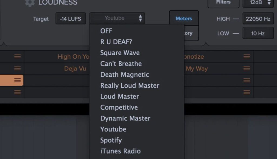
Task: Click hamburger icon beside High On You track
Action: (x=18, y=56)
